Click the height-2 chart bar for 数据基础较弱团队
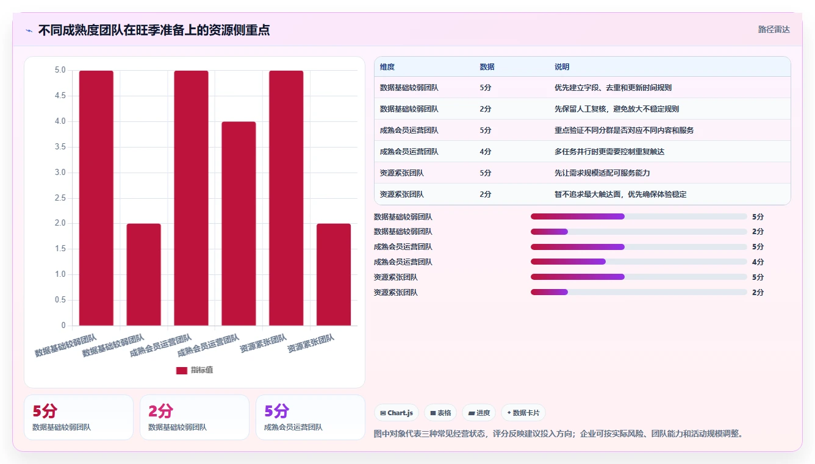Viewport: 815px width, 464px height. [x=144, y=274]
